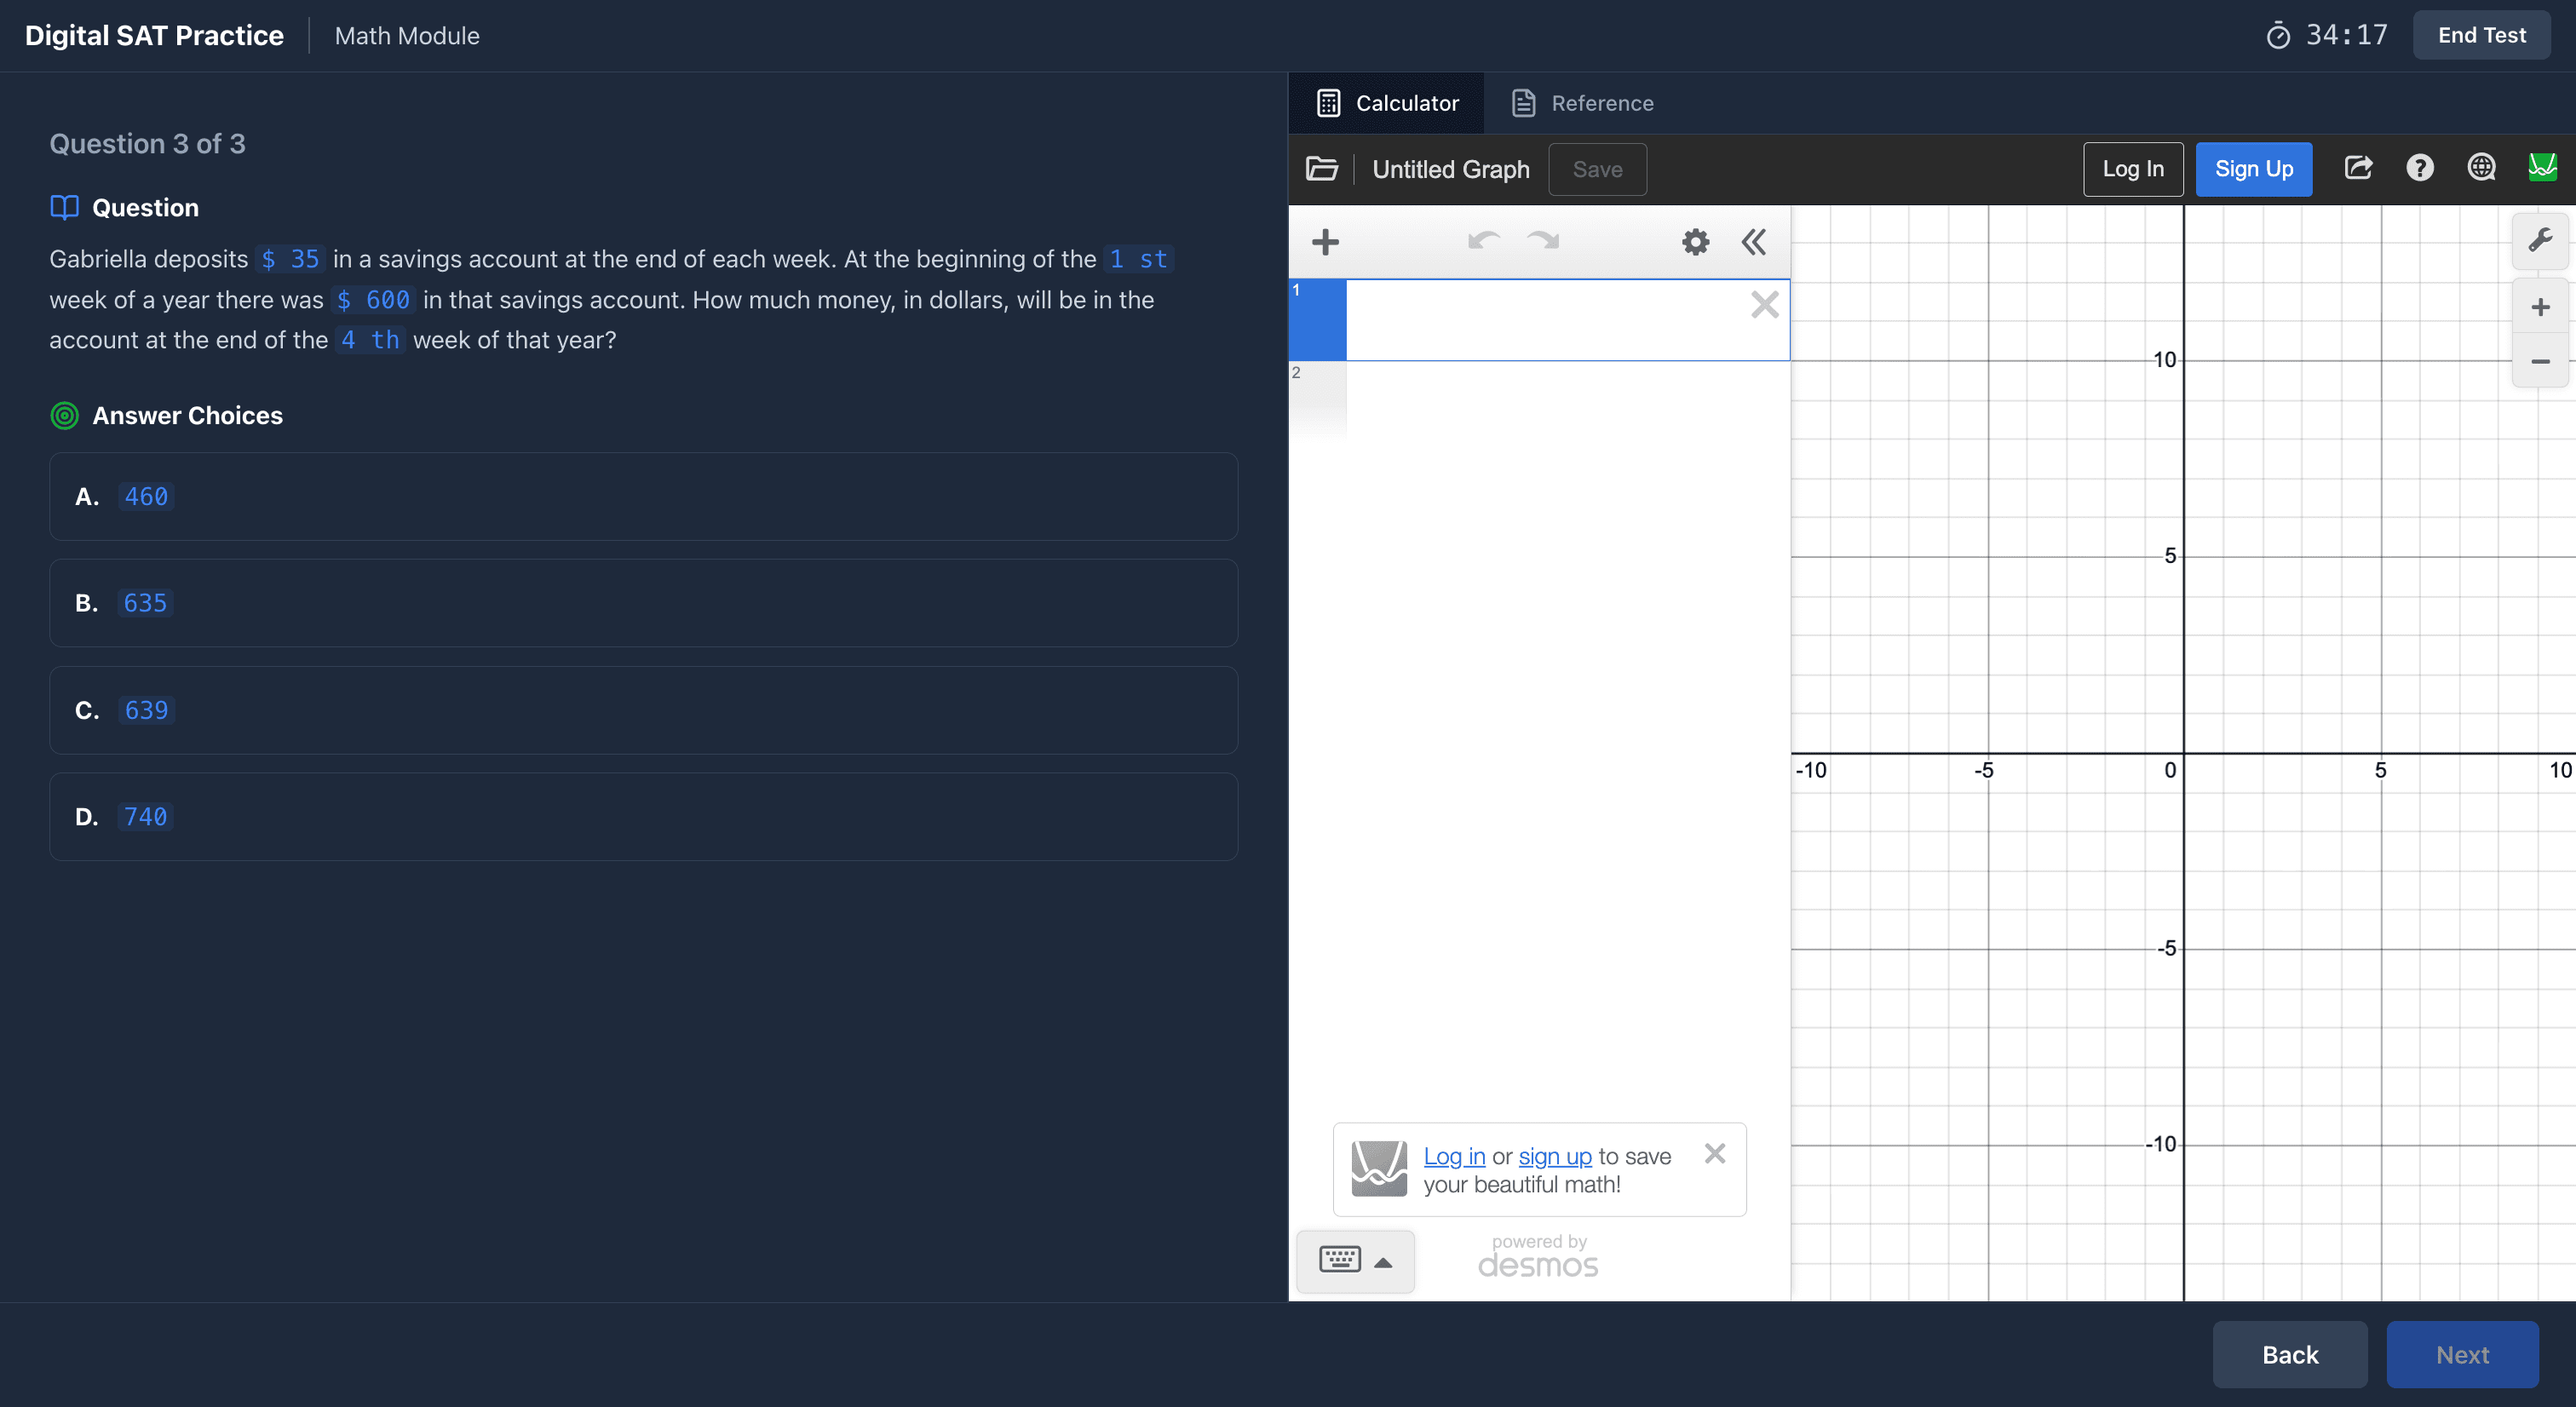Zoom in on the graph

tap(2540, 307)
